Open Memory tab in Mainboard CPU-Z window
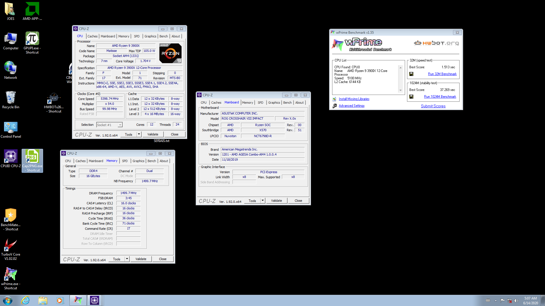Viewport: 545px width, 306px height. [247, 103]
